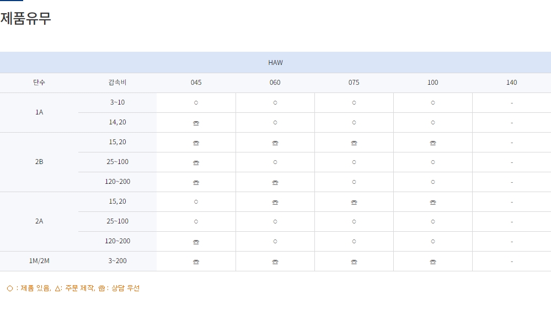Click the 1M/2M row label
This screenshot has width=551, height=311.
click(x=39, y=261)
